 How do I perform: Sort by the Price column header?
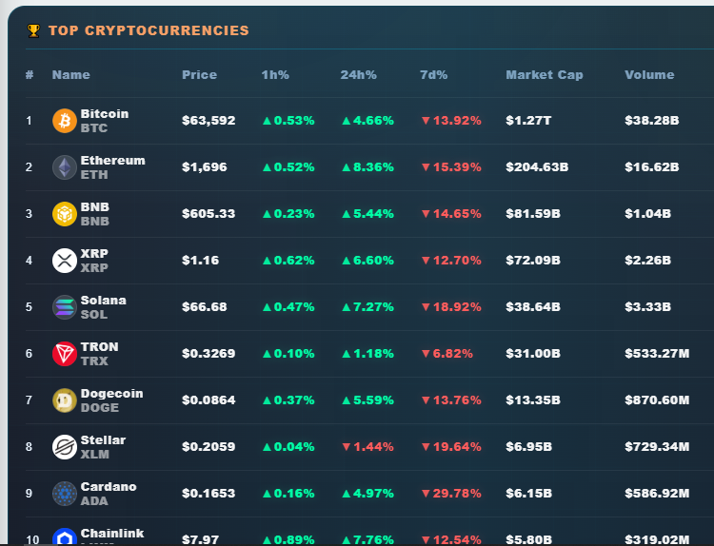click(200, 74)
